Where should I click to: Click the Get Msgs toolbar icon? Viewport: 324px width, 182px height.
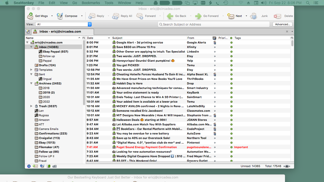[31, 16]
